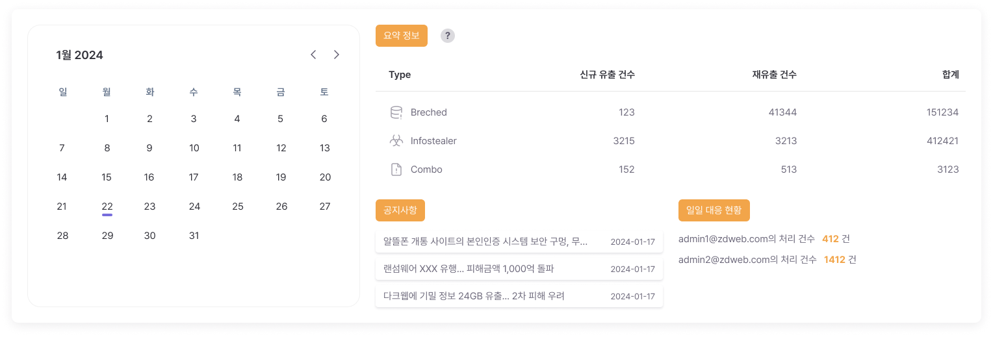Go to previous month in calendar
The image size is (993, 337).
313,55
